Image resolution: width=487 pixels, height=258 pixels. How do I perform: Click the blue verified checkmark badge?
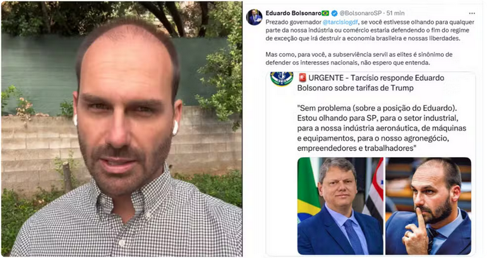(x=334, y=13)
